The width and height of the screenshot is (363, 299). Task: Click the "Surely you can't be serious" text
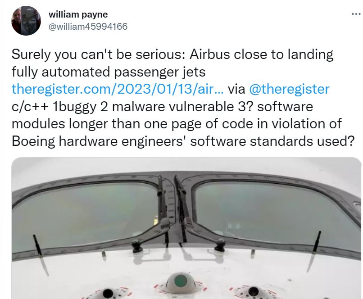coord(98,54)
